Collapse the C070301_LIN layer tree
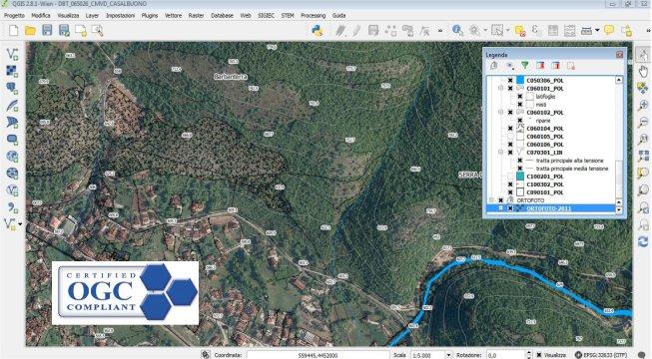652x359 pixels. [x=500, y=153]
